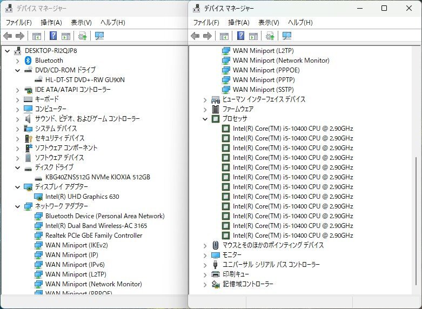422x309 pixels.
Task: Click the マウスとそのほかのポインティング デバイス mouse icon
Action: 216,245
